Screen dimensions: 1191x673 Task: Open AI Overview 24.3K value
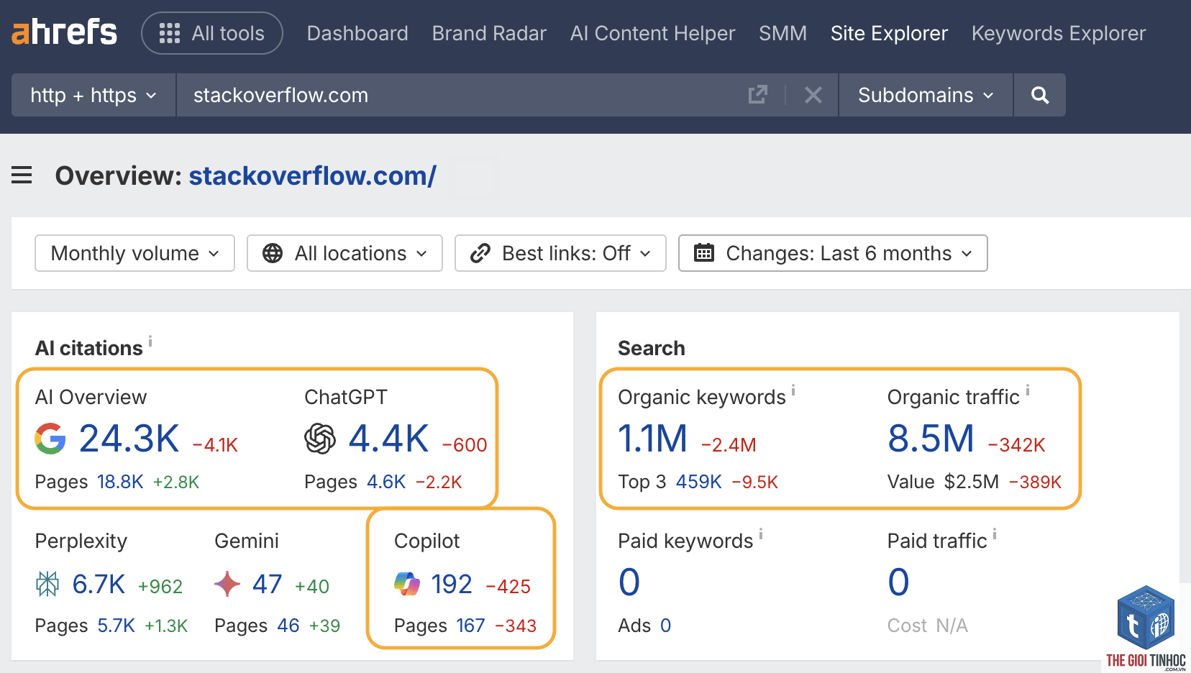click(x=129, y=439)
